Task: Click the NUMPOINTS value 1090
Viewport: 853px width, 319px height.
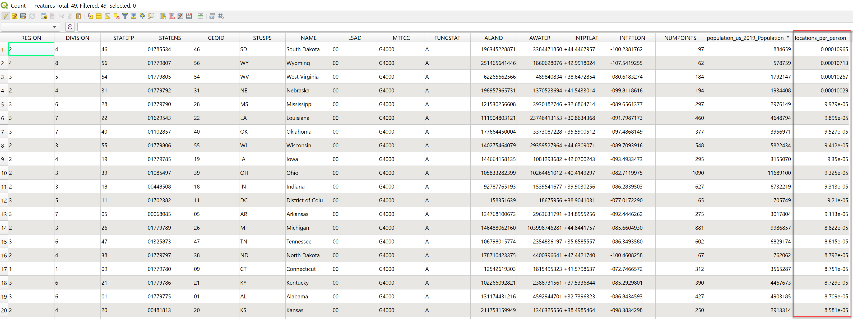Action: pos(680,173)
